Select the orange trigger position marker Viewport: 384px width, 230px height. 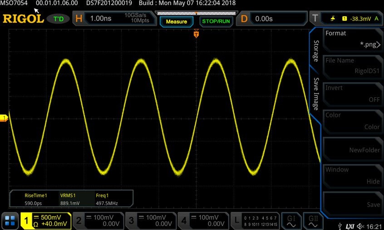coord(196,34)
